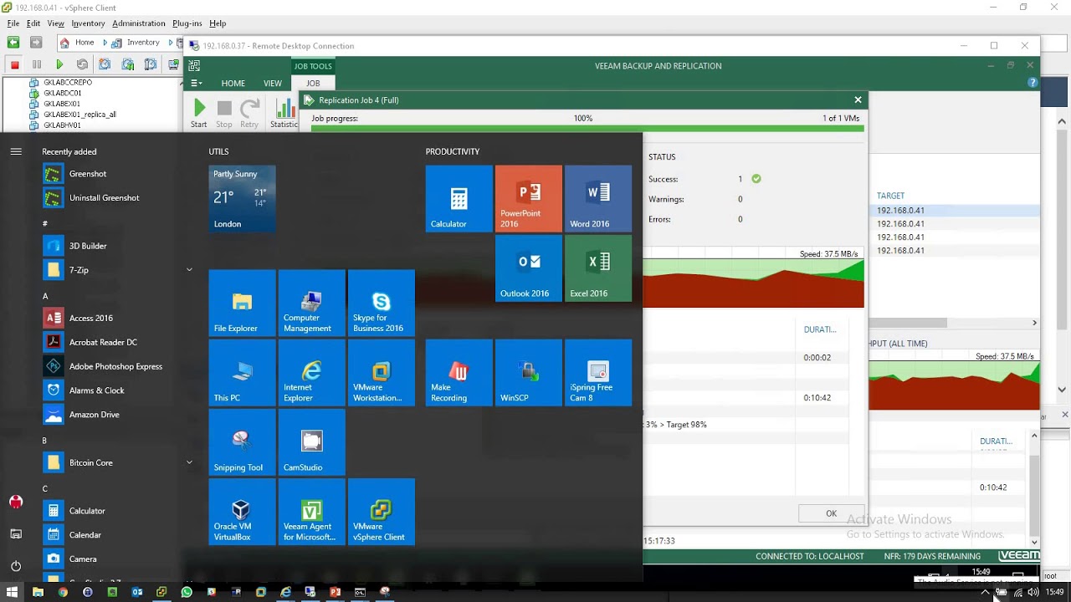Open the vSphere Plug-ins menu
This screenshot has width=1071, height=602.
tap(187, 23)
